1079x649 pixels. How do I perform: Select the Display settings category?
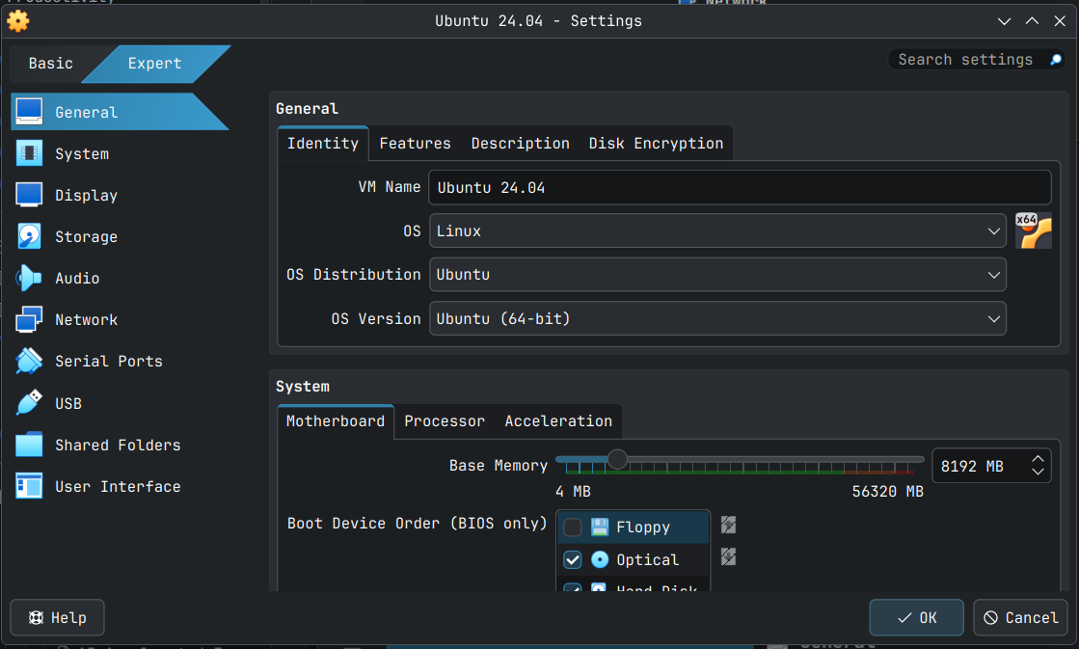pos(86,196)
